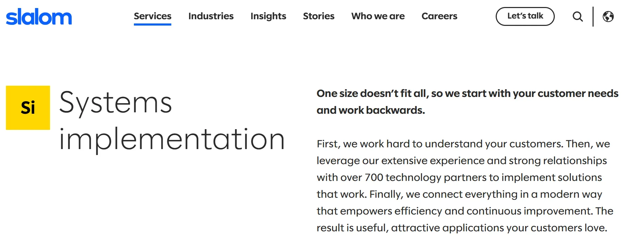
Task: Visit the Careers page
Action: (x=439, y=16)
